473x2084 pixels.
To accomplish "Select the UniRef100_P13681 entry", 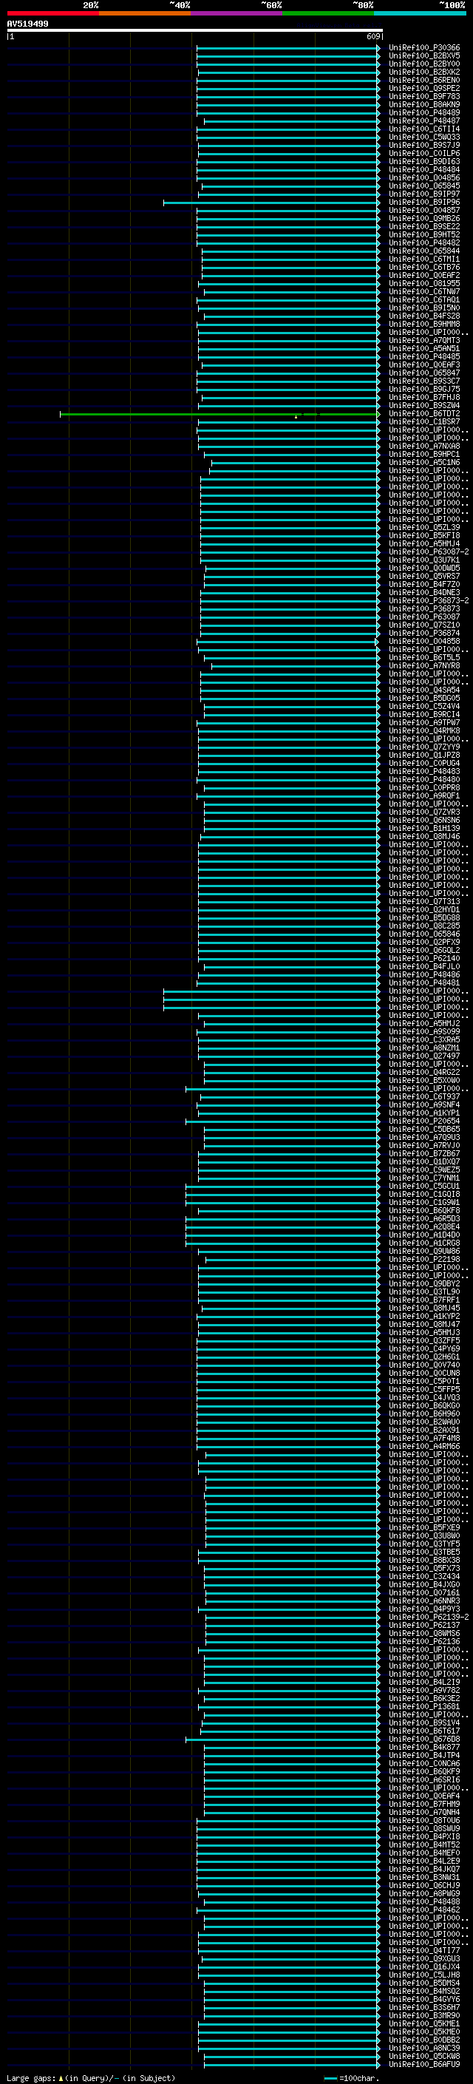I will tap(423, 1707).
